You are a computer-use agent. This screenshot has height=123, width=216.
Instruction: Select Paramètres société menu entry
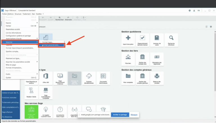coord(20,29)
